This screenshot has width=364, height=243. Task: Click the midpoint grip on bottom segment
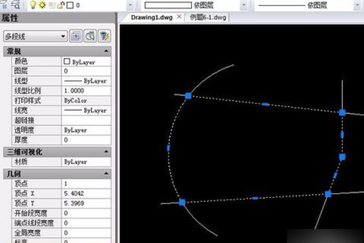pos(255,198)
